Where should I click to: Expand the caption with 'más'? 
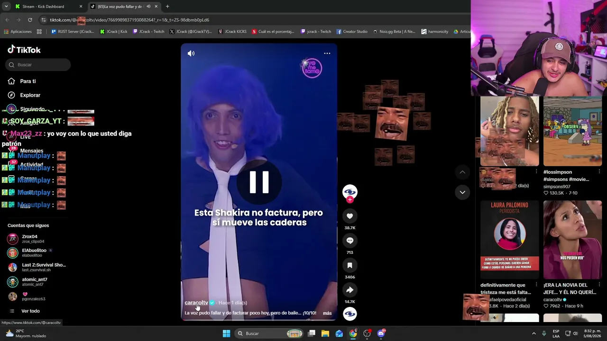[327, 313]
